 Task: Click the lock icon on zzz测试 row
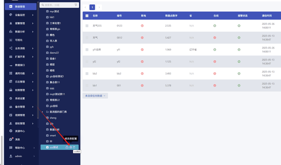click(67, 147)
